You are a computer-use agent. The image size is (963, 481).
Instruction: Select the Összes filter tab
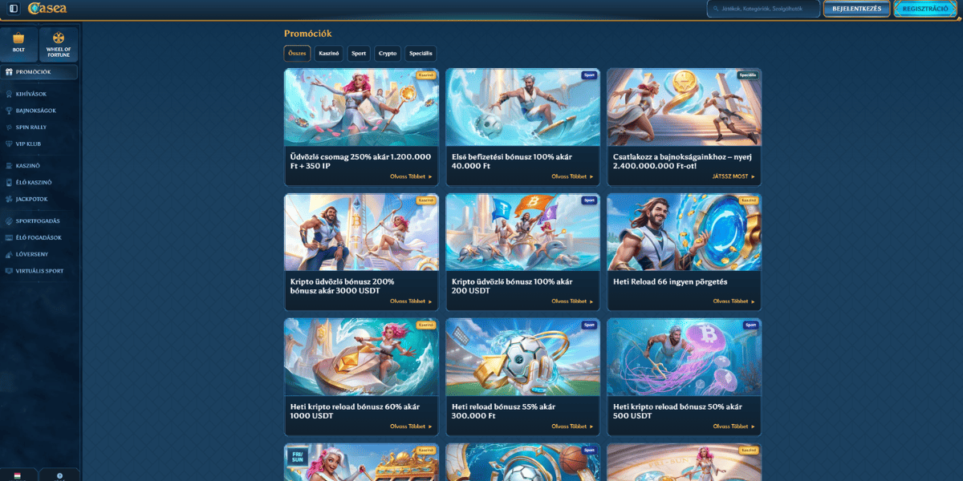point(297,54)
